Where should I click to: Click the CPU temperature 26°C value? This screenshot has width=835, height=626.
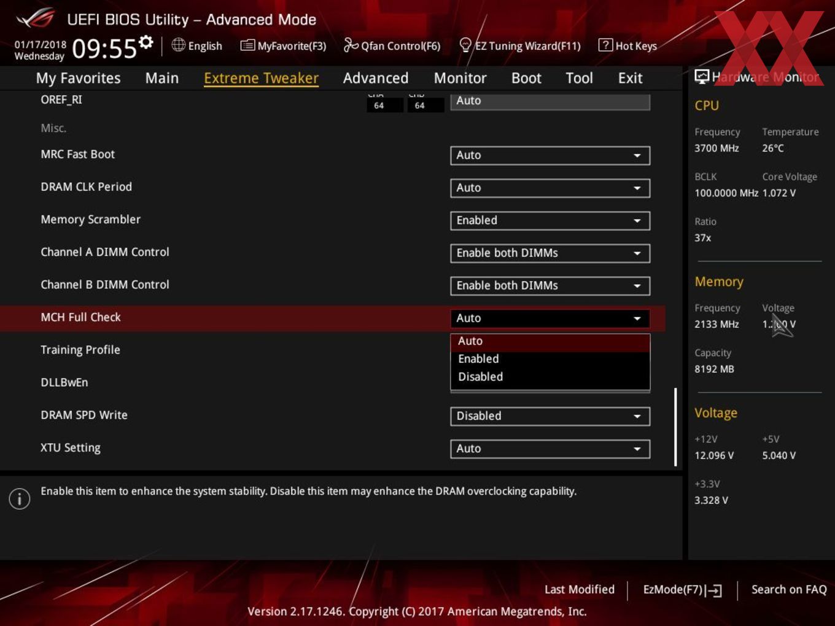pyautogui.click(x=773, y=148)
